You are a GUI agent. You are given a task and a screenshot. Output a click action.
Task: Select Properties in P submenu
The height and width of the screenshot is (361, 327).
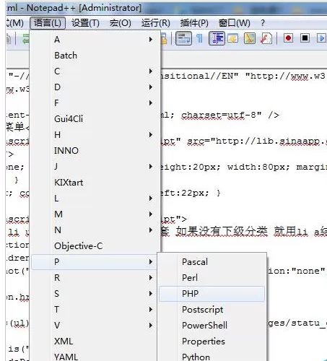[212, 341]
